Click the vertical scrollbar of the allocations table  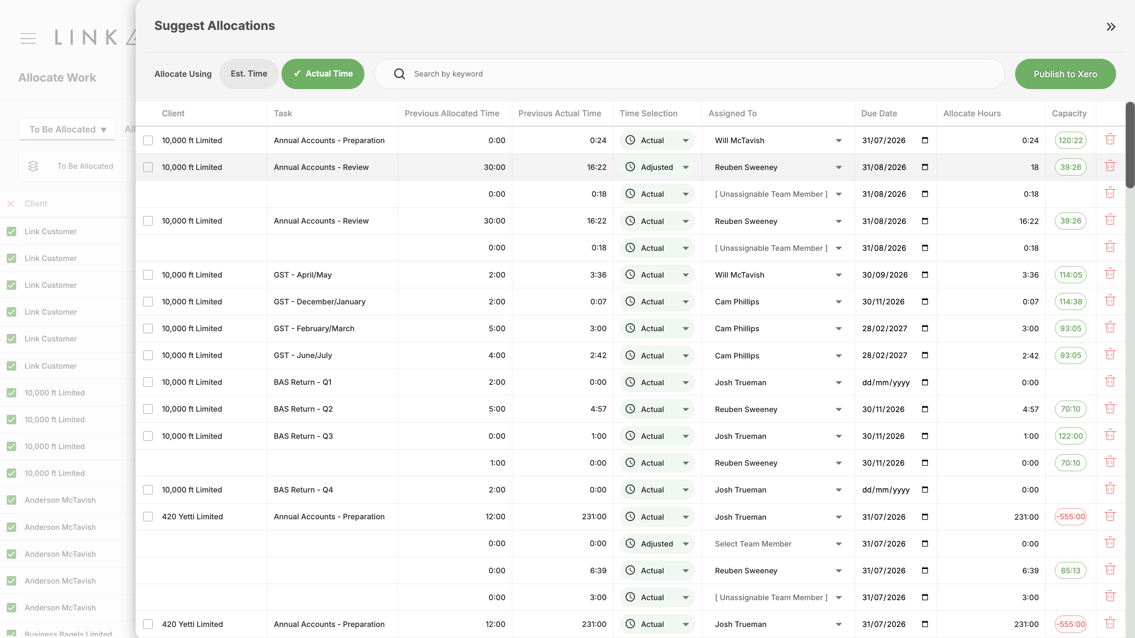pyautogui.click(x=1130, y=146)
